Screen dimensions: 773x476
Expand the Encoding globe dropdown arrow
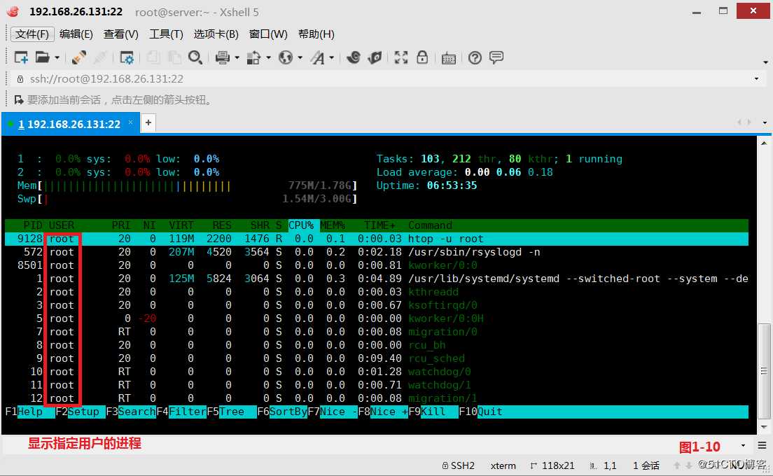[x=300, y=58]
